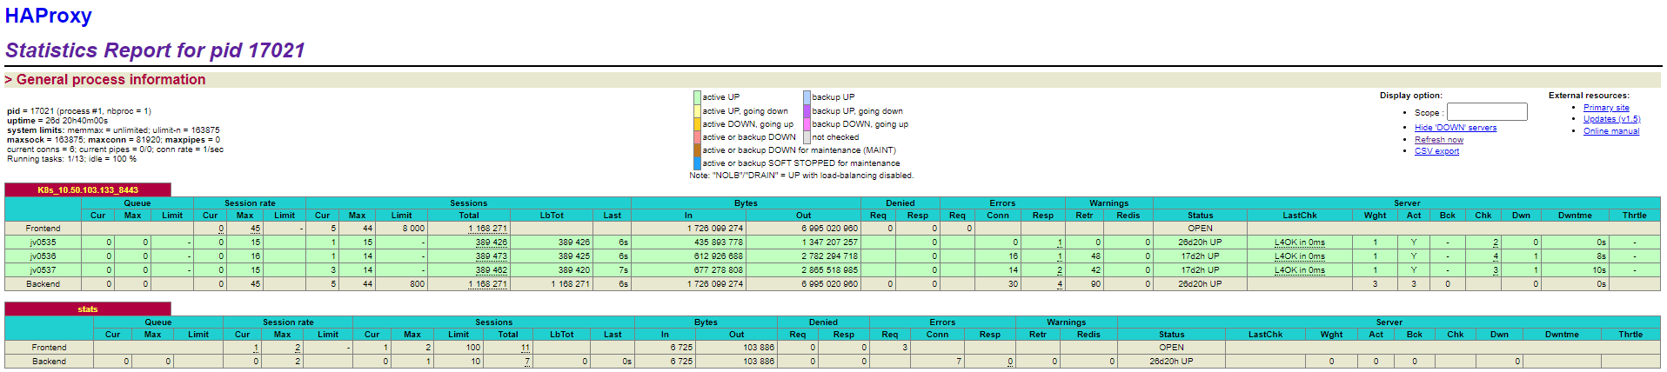Open the CSV export link
The image size is (1667, 372).
click(x=1437, y=151)
